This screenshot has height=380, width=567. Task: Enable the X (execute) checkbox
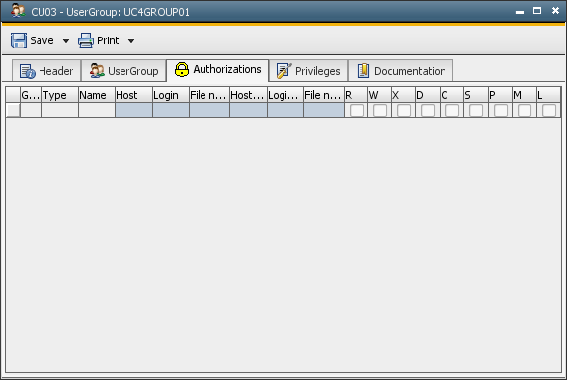(404, 111)
